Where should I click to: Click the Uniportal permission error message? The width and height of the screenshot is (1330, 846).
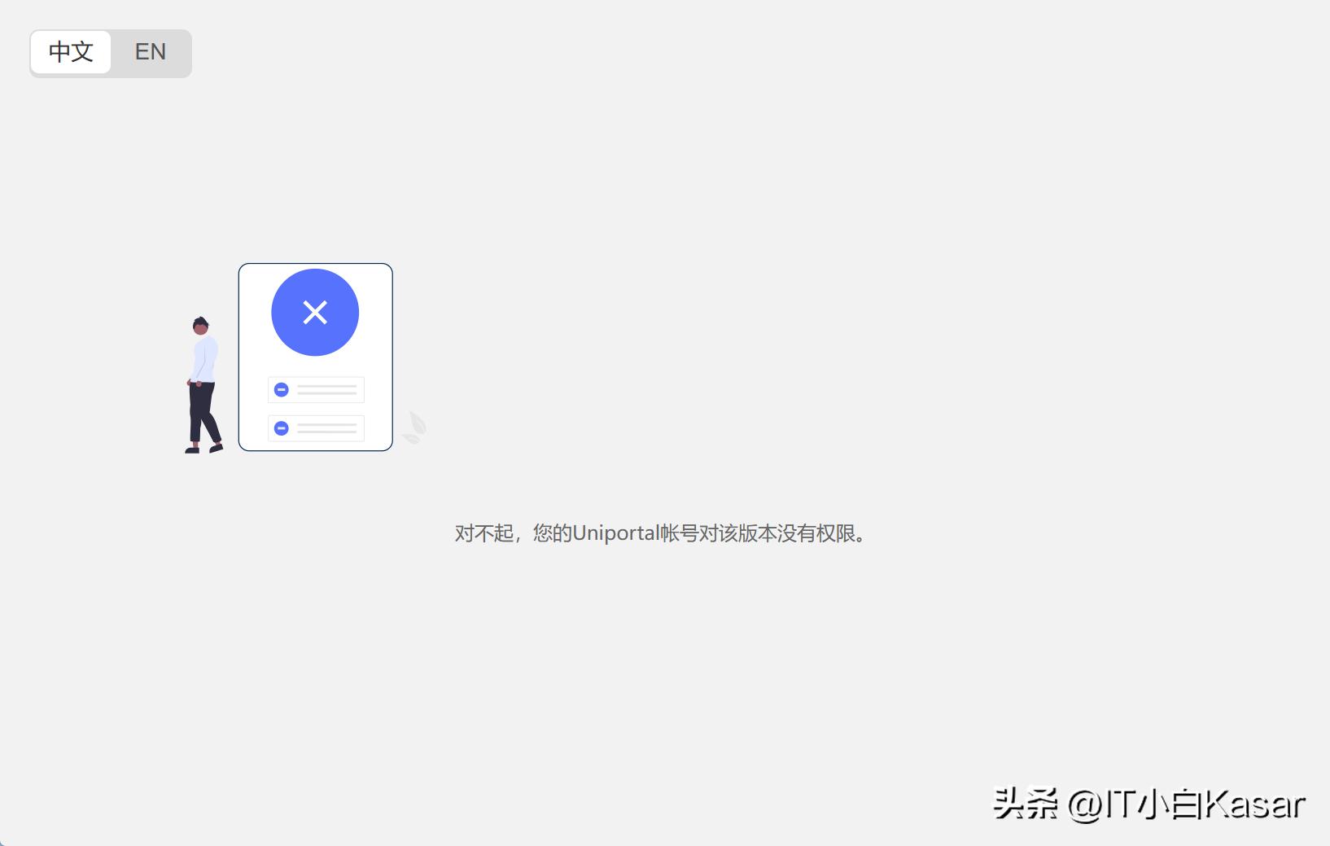coord(660,533)
